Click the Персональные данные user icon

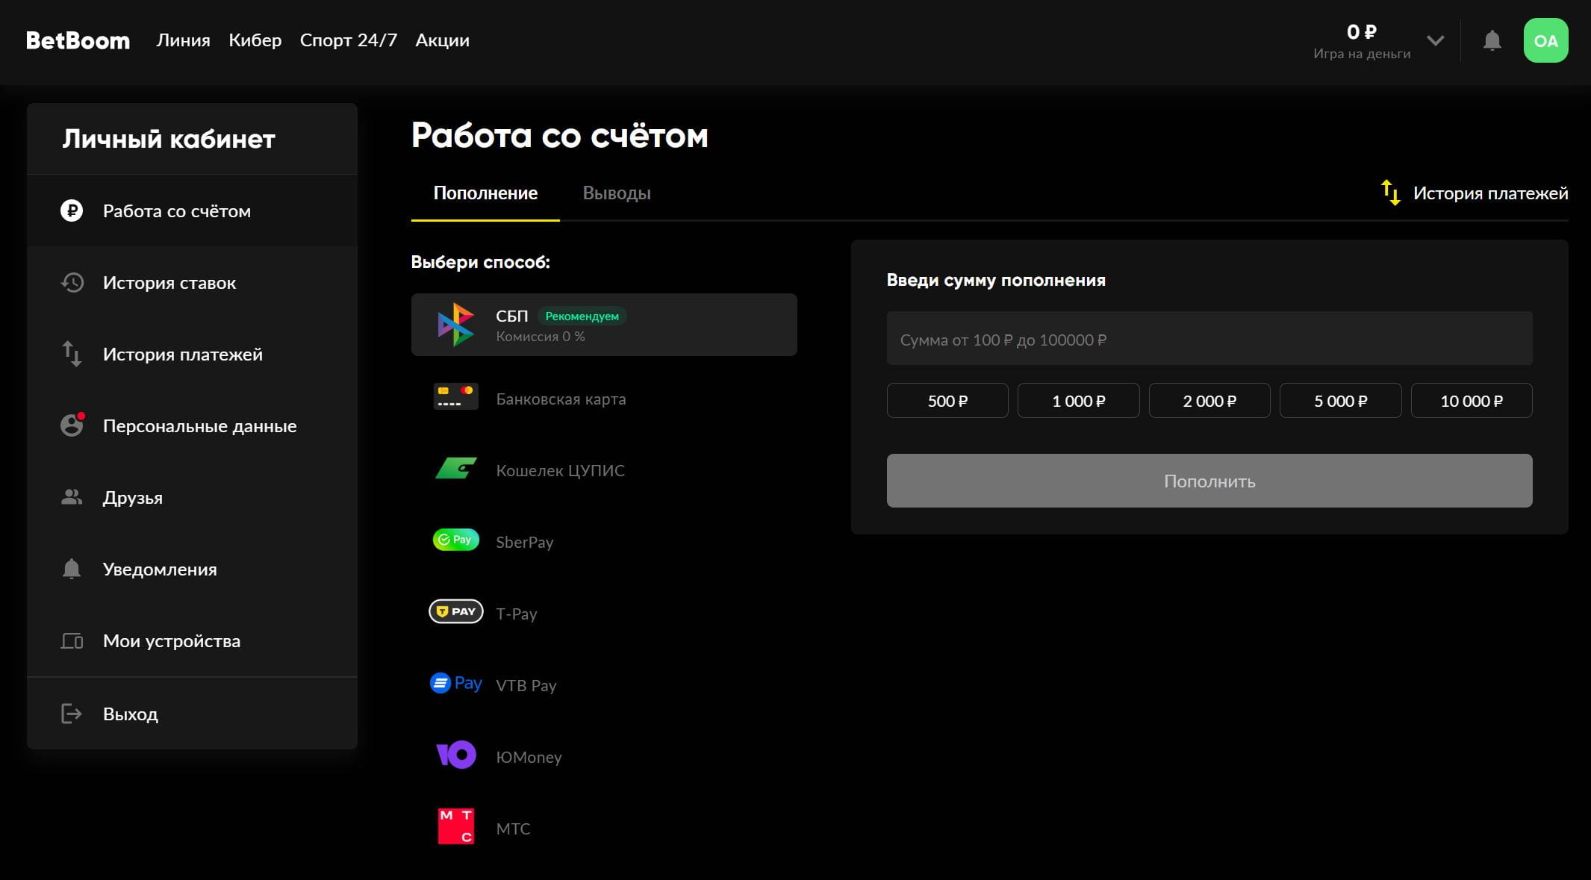click(x=72, y=425)
